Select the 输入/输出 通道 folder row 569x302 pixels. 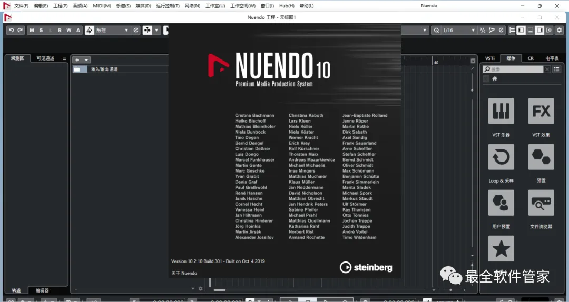coord(120,69)
